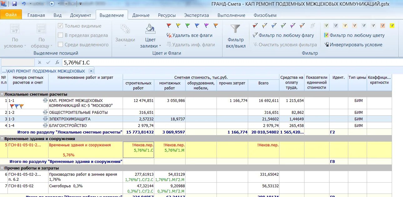This screenshot has width=403, height=197.
Task: Click the empty name box beside formula bar
Action: tap(18, 63)
